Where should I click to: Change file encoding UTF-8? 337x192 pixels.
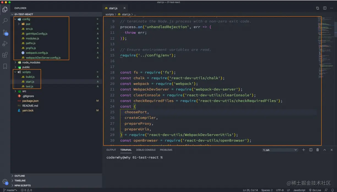tap(280, 190)
